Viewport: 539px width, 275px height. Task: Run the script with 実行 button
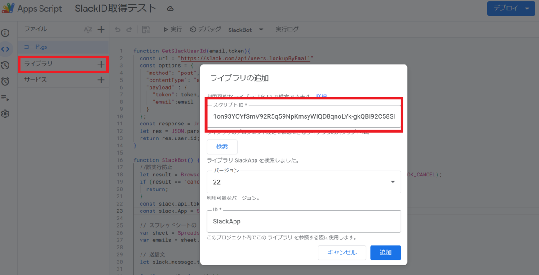[x=173, y=30]
